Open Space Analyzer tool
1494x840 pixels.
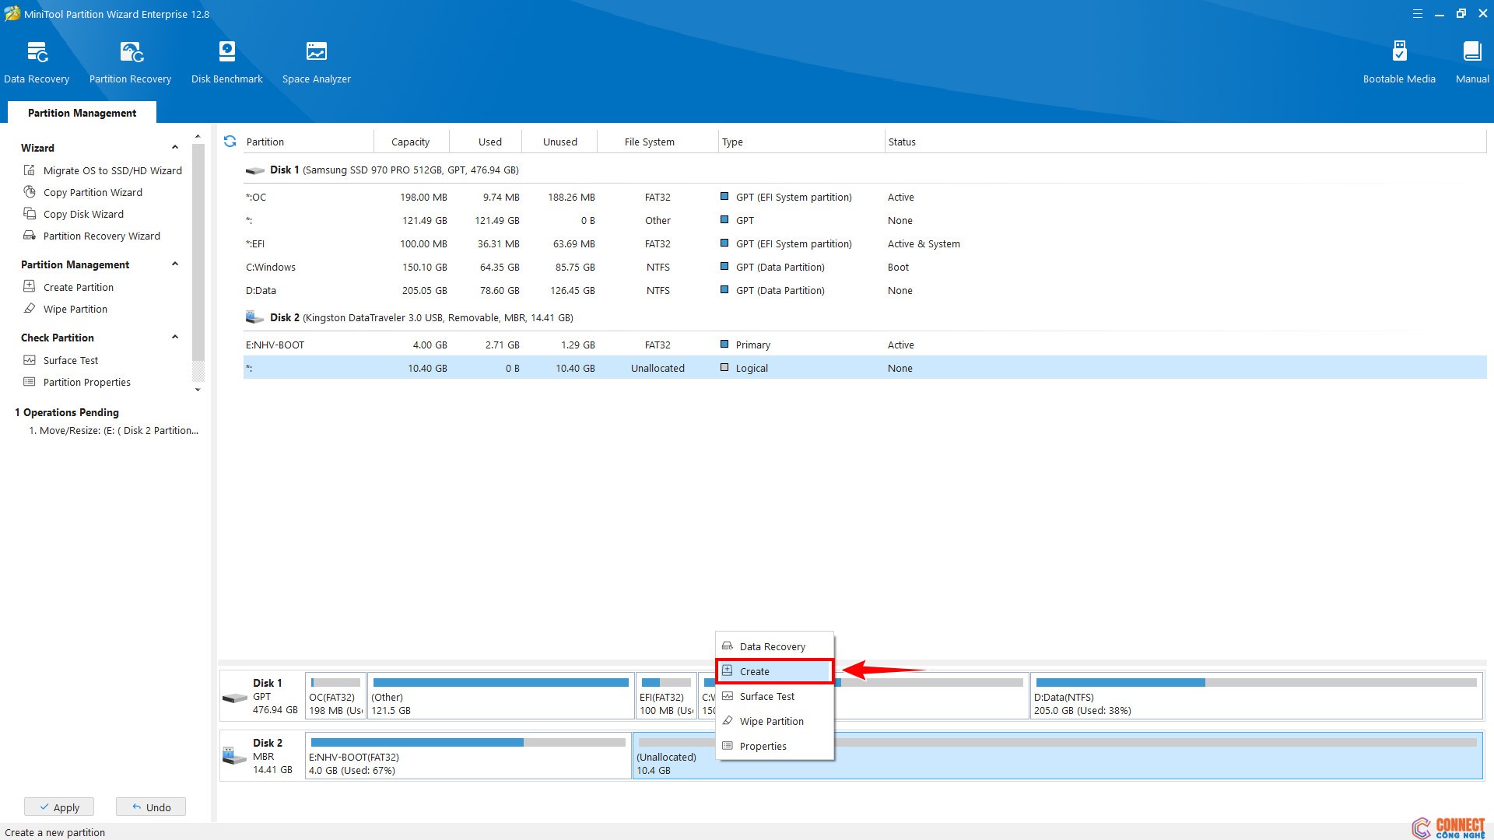pos(316,62)
